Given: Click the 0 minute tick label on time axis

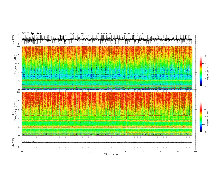Looking at the screenshot, I should coord(22,151).
